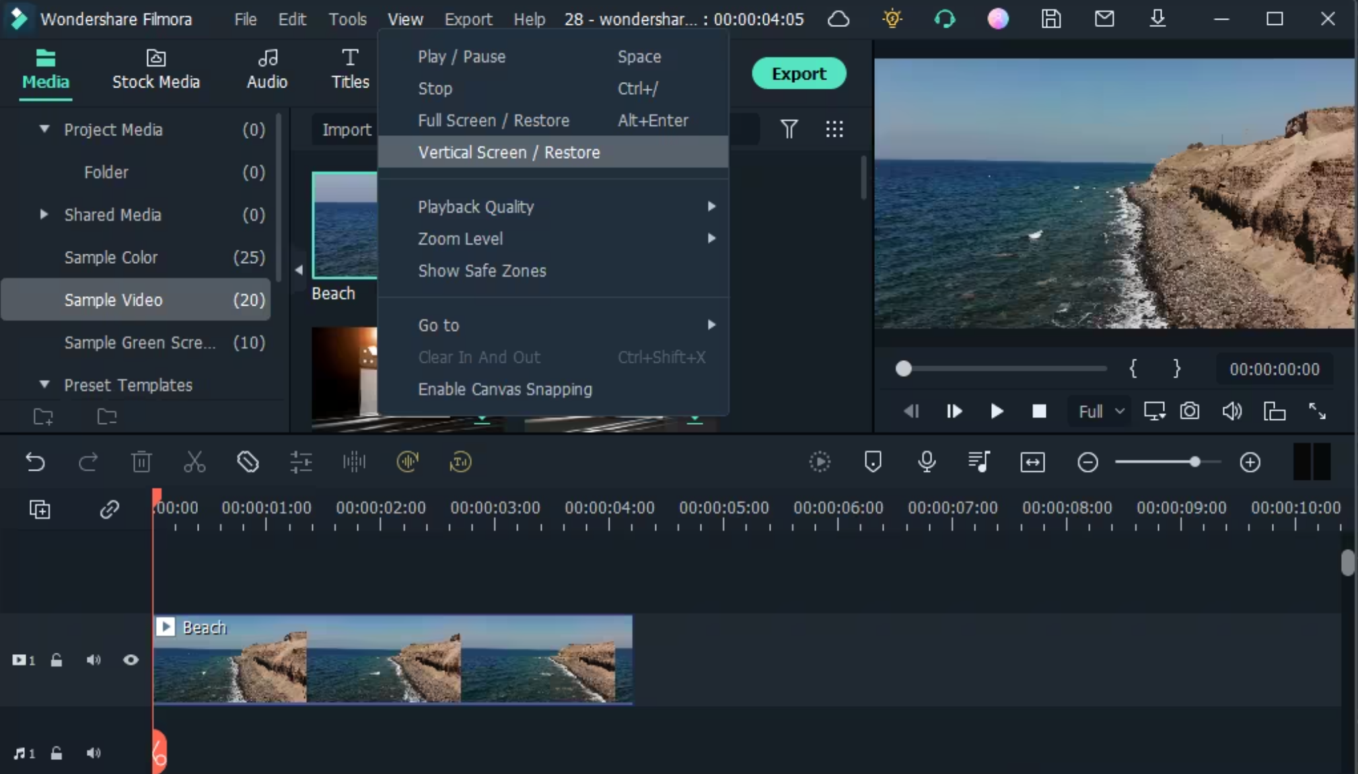Open the Full preview quality dropdown
Screen dimensions: 1358x774
click(1101, 411)
